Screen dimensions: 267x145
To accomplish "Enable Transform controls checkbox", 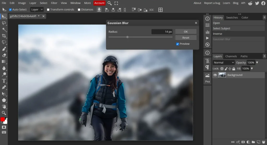I will click(x=48, y=10).
